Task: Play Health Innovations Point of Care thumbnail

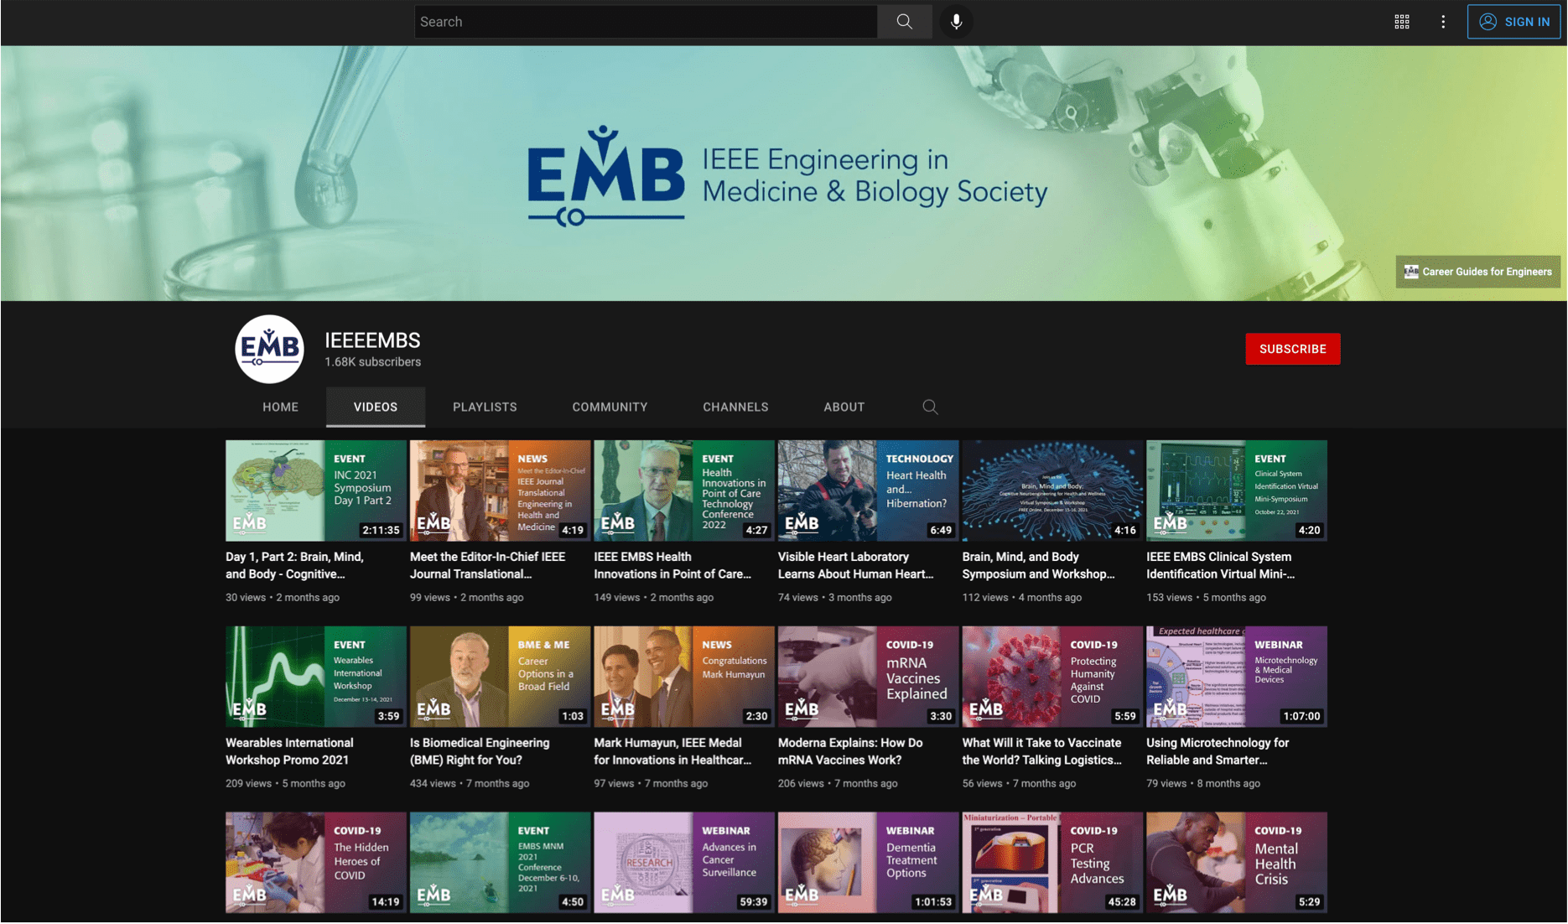Action: 684,491
